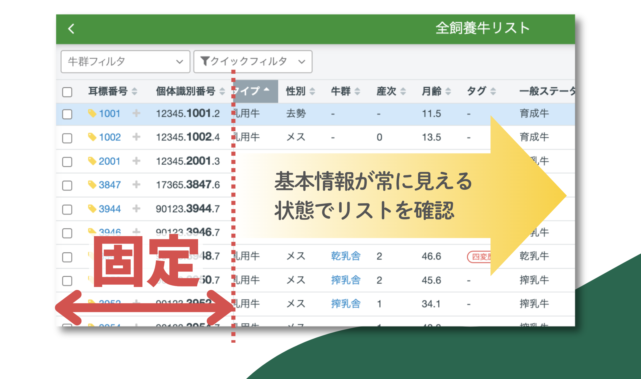The width and height of the screenshot is (641, 379).
Task: Click the plus icon beside 2001
Action: click(136, 161)
